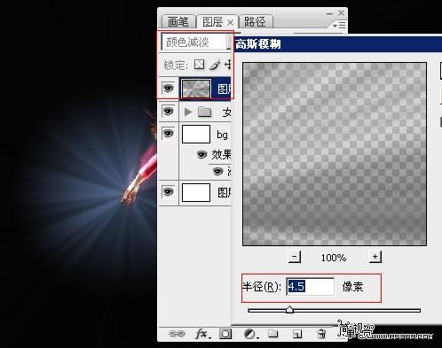Image resolution: width=442 pixels, height=348 pixels.
Task: Select the top layer thumbnail
Action: click(196, 89)
